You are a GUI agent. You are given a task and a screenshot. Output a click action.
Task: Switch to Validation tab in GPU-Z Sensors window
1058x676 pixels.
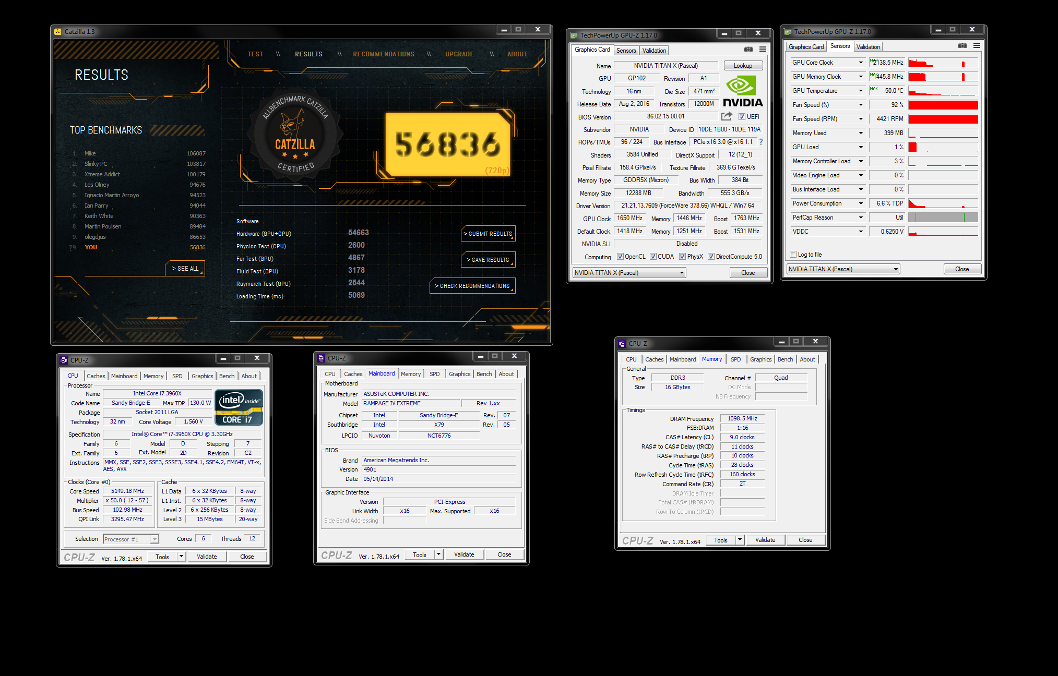[868, 47]
